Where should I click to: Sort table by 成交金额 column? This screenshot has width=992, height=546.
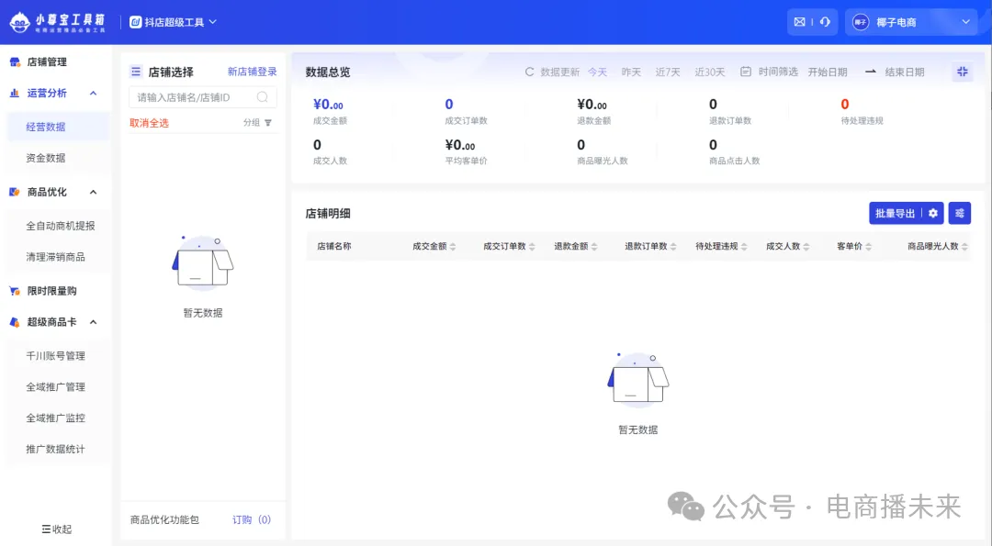tap(452, 247)
